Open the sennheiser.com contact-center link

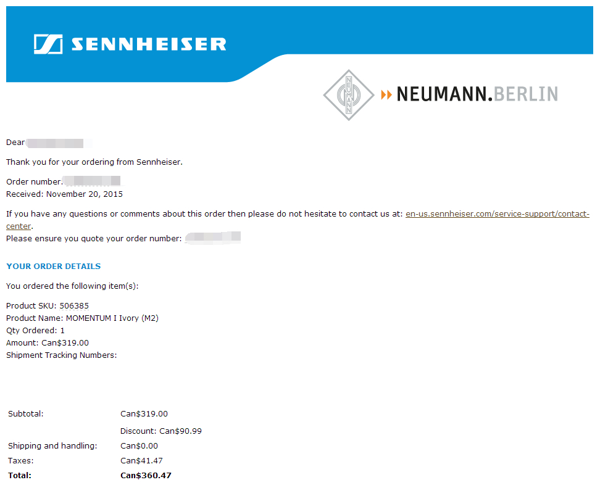497,214
